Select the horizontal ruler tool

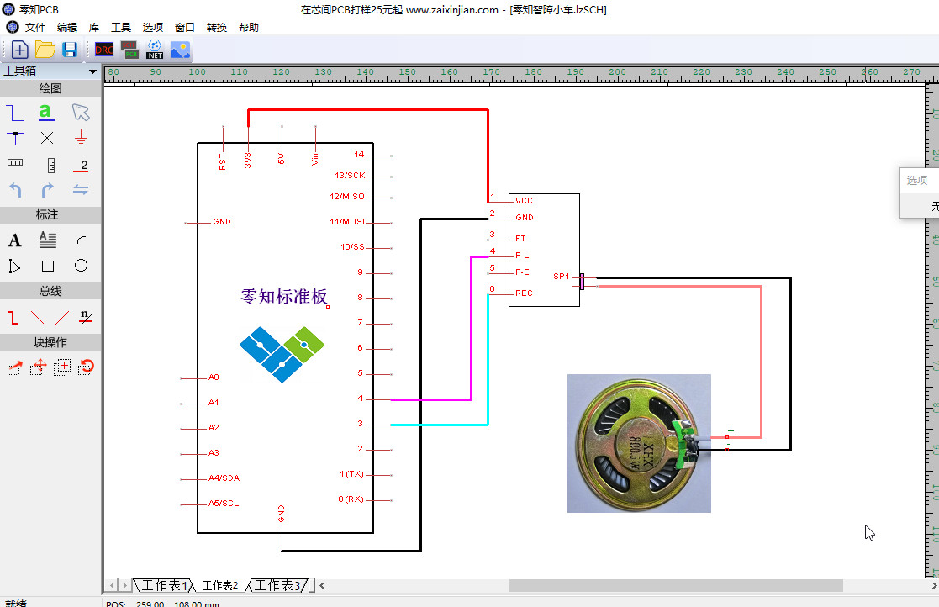(x=15, y=163)
